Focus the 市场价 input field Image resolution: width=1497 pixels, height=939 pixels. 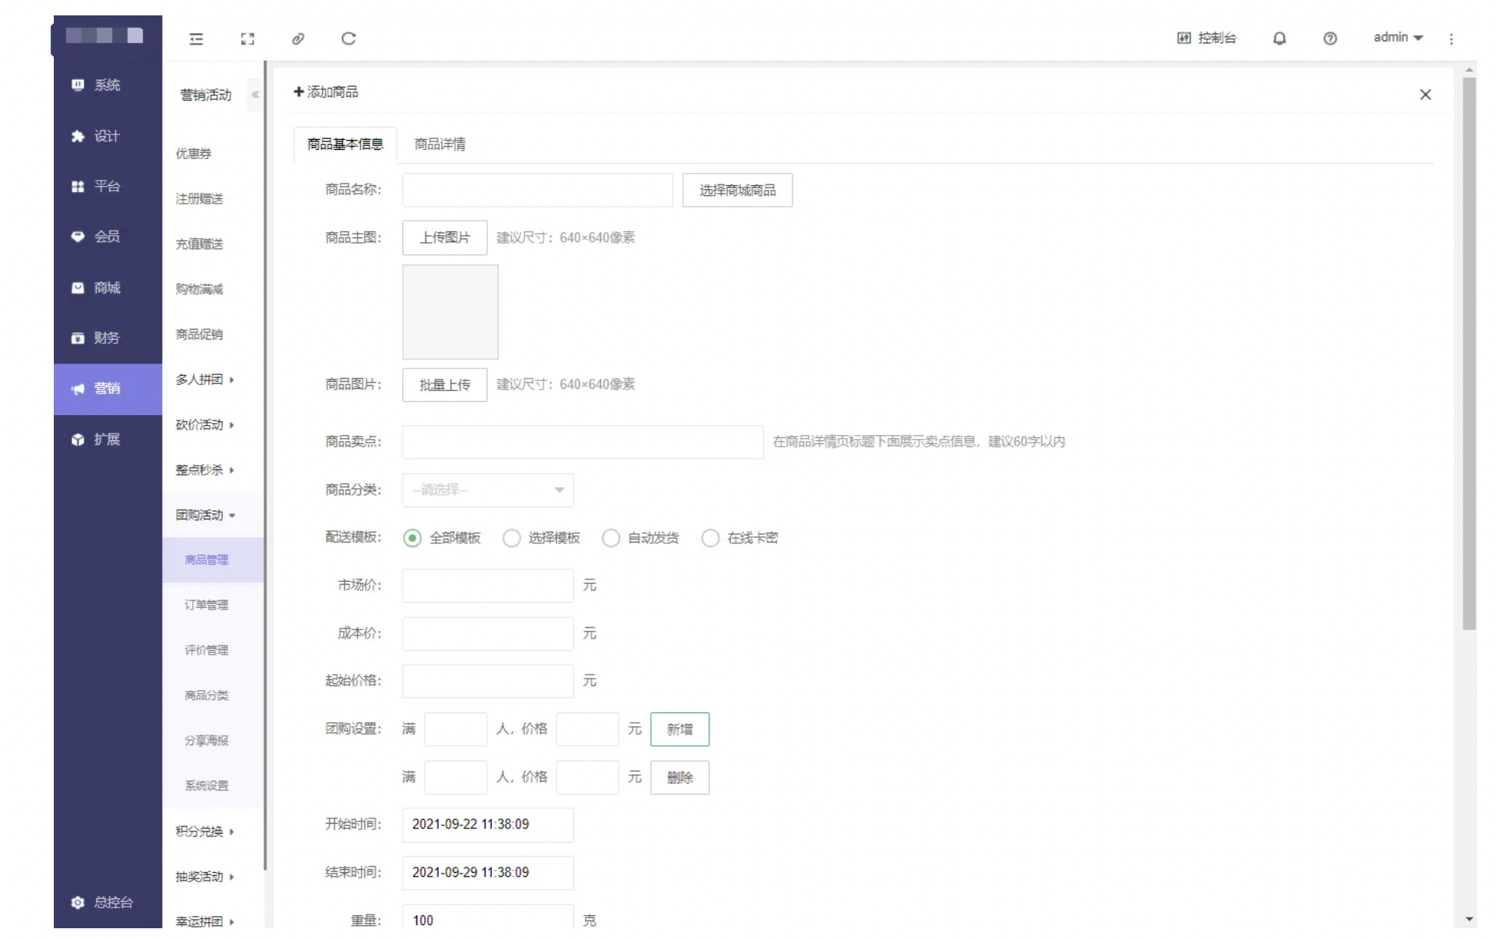[488, 586]
